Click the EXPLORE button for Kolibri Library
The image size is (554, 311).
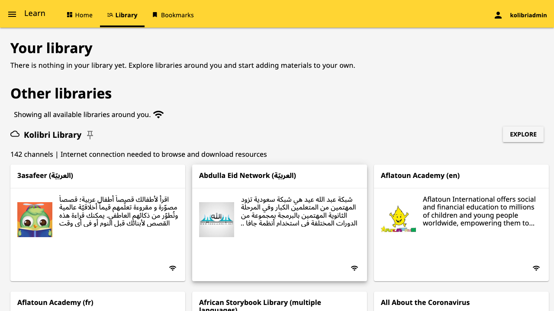(x=523, y=134)
